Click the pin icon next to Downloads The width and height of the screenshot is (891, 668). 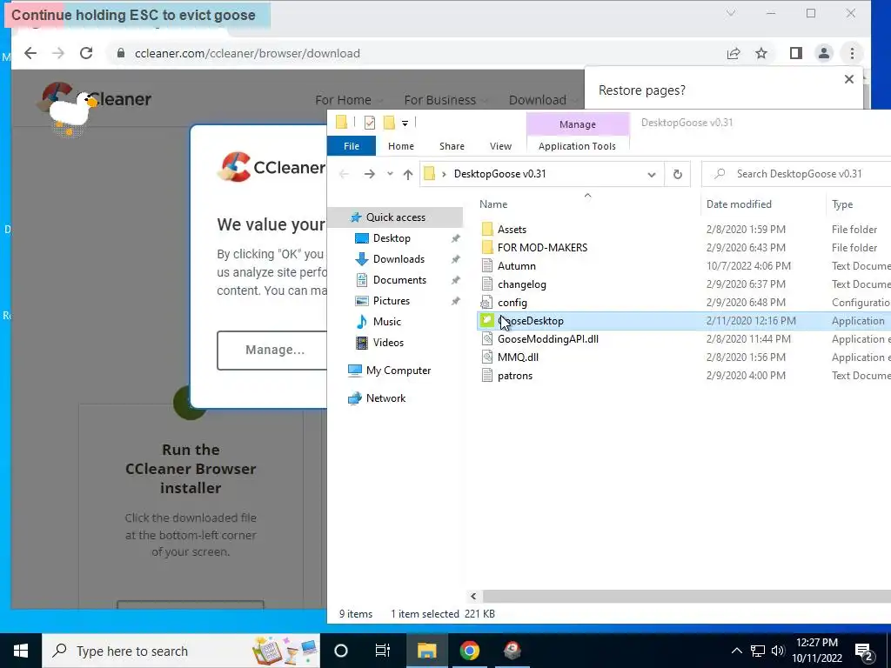[x=455, y=259]
